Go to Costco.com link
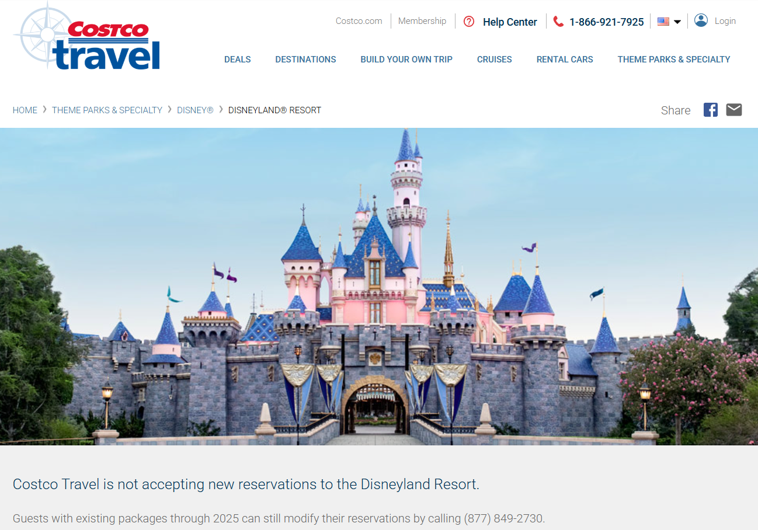 pyautogui.click(x=359, y=21)
